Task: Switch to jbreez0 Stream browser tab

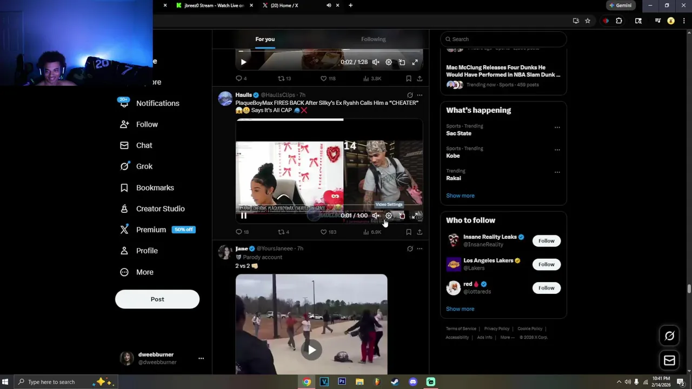Action: 215,5
